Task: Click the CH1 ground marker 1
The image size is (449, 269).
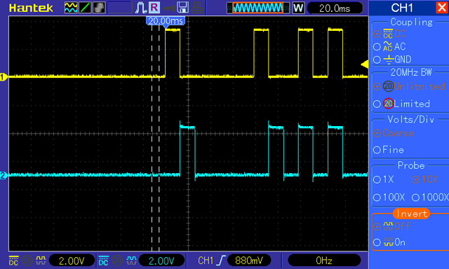Action: pyautogui.click(x=4, y=77)
